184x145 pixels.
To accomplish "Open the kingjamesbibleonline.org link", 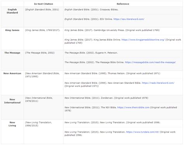I will (x=143, y=40).
